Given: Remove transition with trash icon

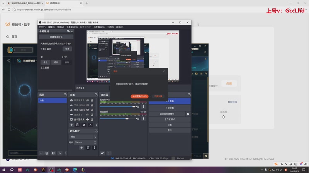Looking at the screenshot, I should [88, 148].
